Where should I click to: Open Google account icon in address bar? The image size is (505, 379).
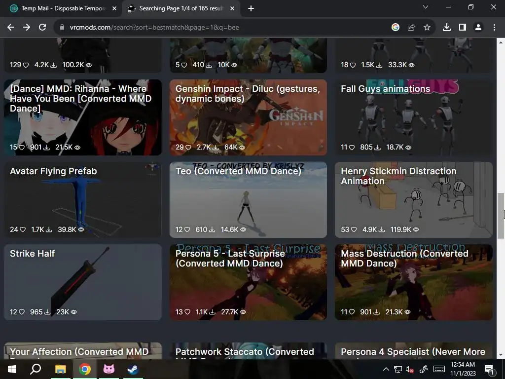click(x=396, y=28)
